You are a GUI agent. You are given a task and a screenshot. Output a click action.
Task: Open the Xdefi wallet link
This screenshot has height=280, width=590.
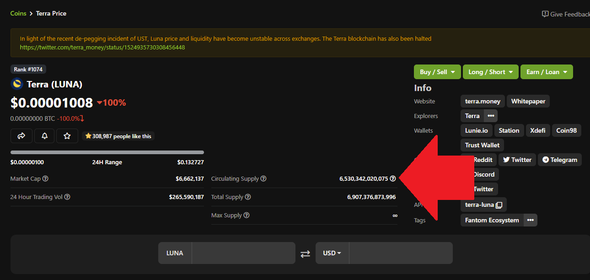(x=538, y=130)
